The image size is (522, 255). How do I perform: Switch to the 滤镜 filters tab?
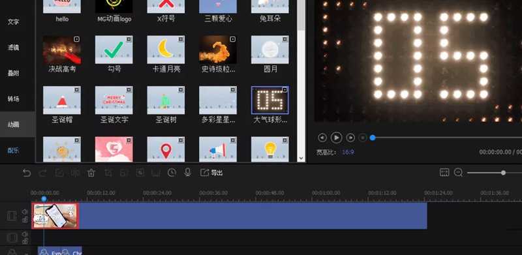click(x=13, y=48)
